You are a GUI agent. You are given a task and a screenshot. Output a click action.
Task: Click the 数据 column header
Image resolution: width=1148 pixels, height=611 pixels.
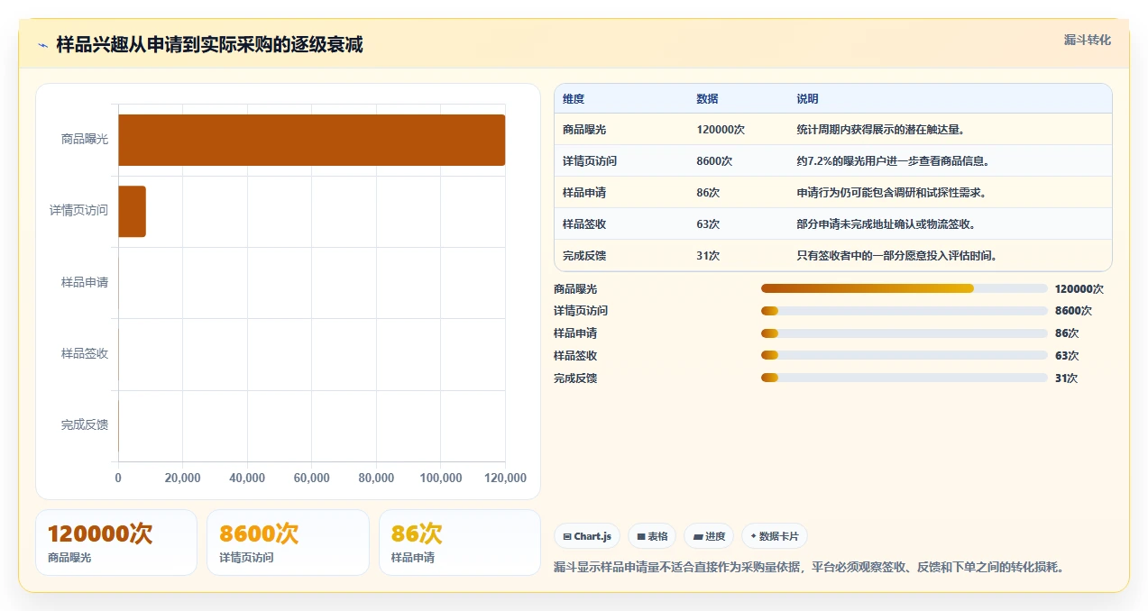click(x=707, y=99)
